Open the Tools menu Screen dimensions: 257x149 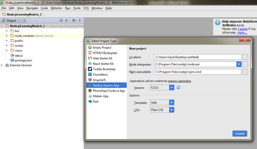coord(77,8)
